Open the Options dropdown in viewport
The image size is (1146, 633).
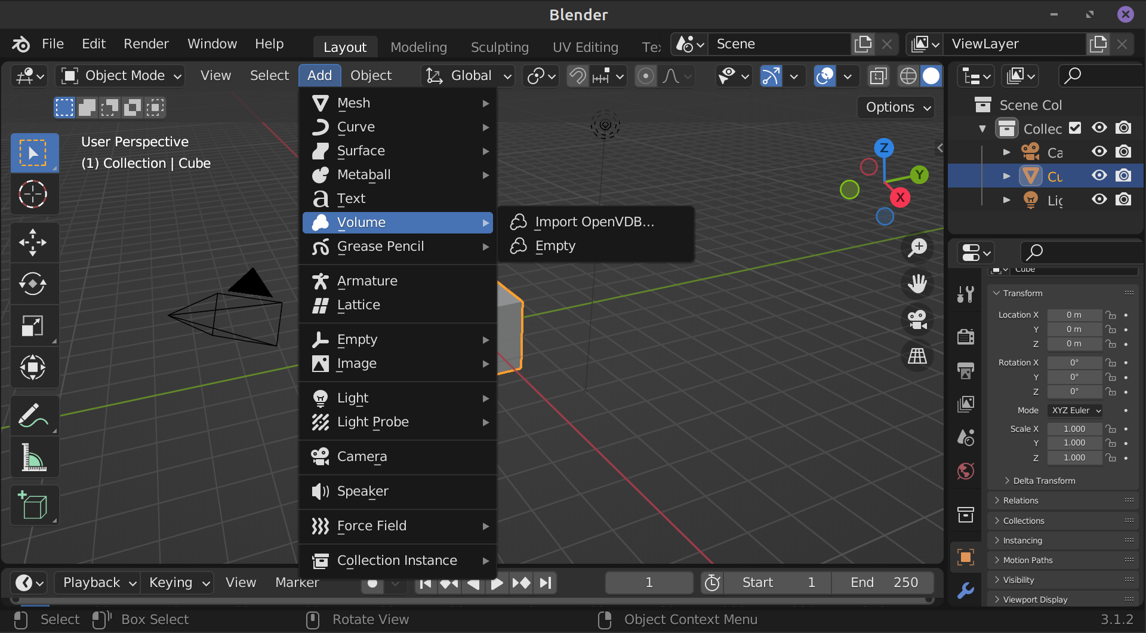897,107
